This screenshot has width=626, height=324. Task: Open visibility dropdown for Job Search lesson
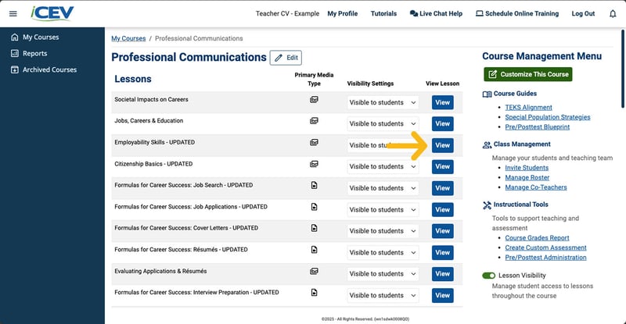coord(383,188)
